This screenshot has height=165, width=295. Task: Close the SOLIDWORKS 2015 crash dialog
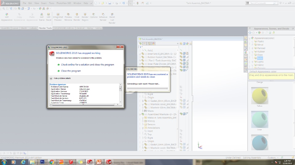click(x=120, y=47)
